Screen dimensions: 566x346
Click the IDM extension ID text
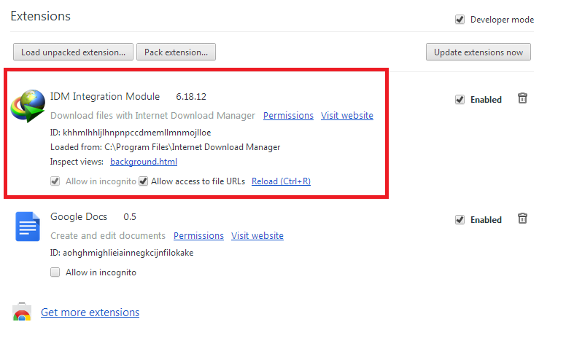(131, 133)
